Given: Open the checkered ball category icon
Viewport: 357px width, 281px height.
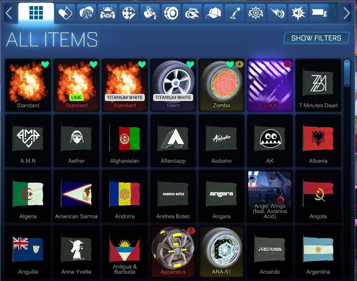Looking at the screenshot, I should click(129, 13).
